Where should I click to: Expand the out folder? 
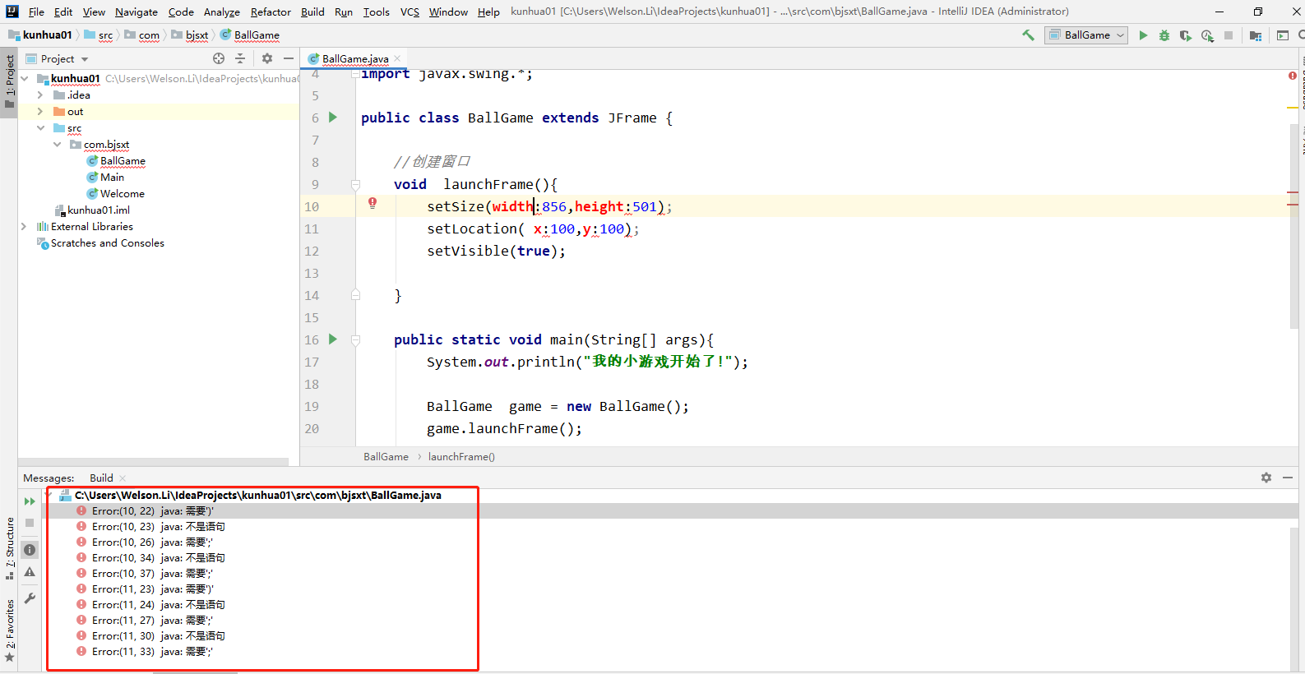click(x=40, y=112)
